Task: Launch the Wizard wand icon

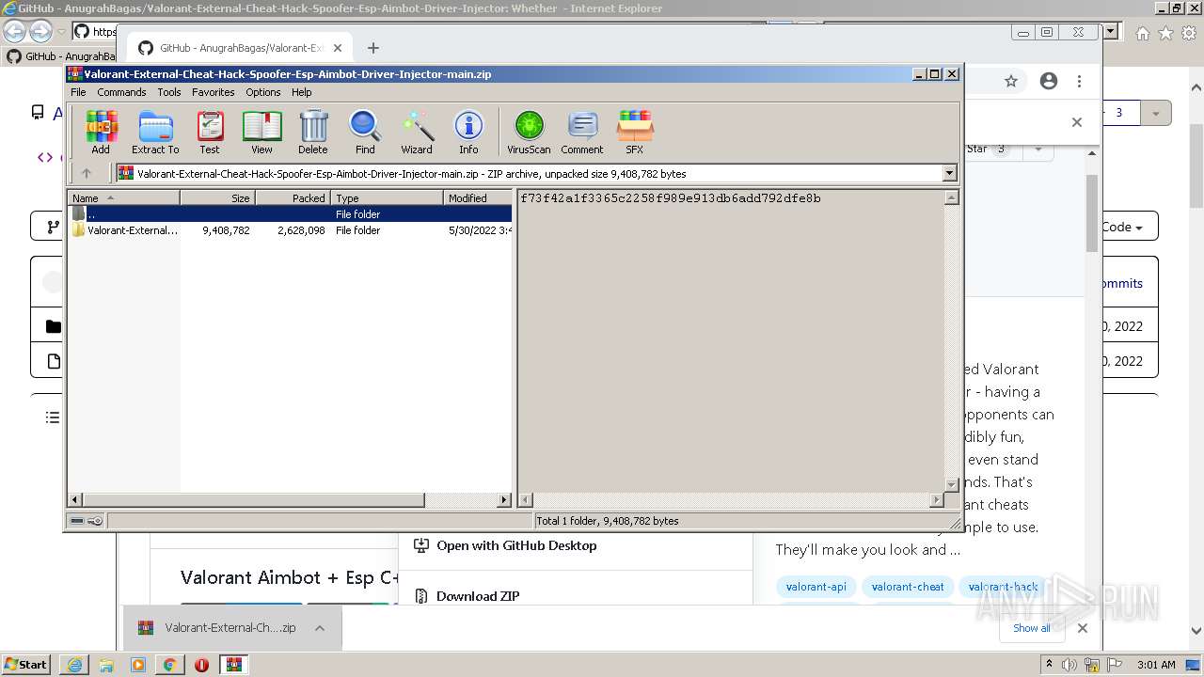Action: [x=417, y=132]
